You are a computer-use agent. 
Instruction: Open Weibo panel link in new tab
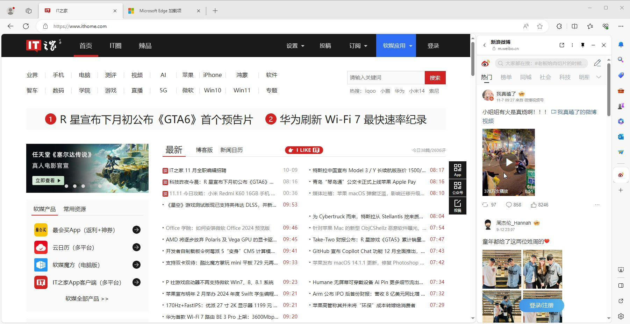point(562,45)
